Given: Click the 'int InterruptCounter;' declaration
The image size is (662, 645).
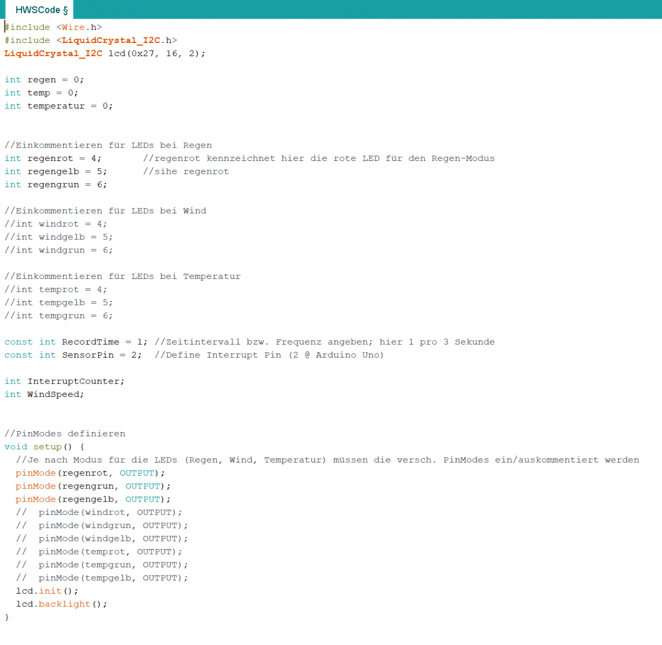Looking at the screenshot, I should pos(65,381).
